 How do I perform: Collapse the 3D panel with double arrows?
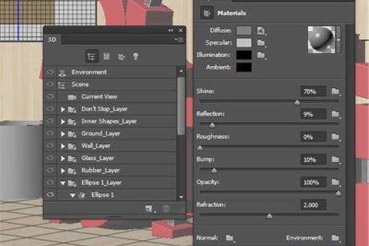tap(170, 31)
